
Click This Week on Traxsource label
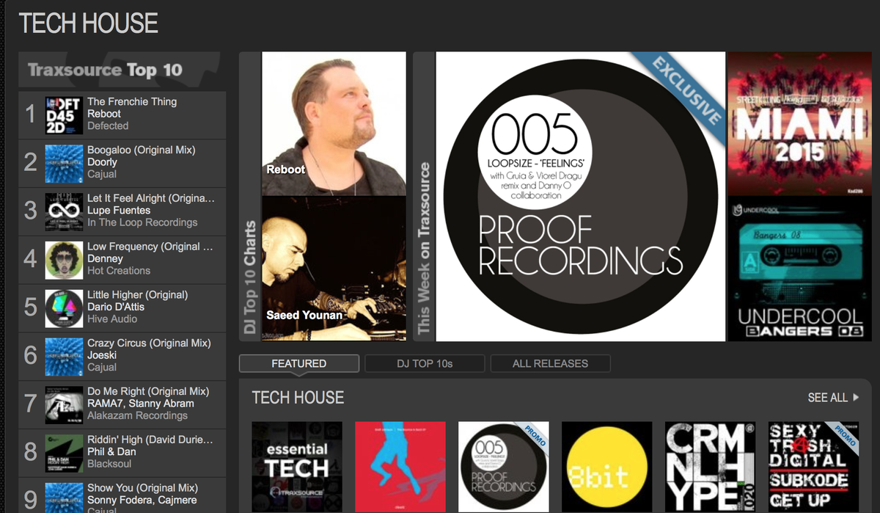pyautogui.click(x=424, y=249)
